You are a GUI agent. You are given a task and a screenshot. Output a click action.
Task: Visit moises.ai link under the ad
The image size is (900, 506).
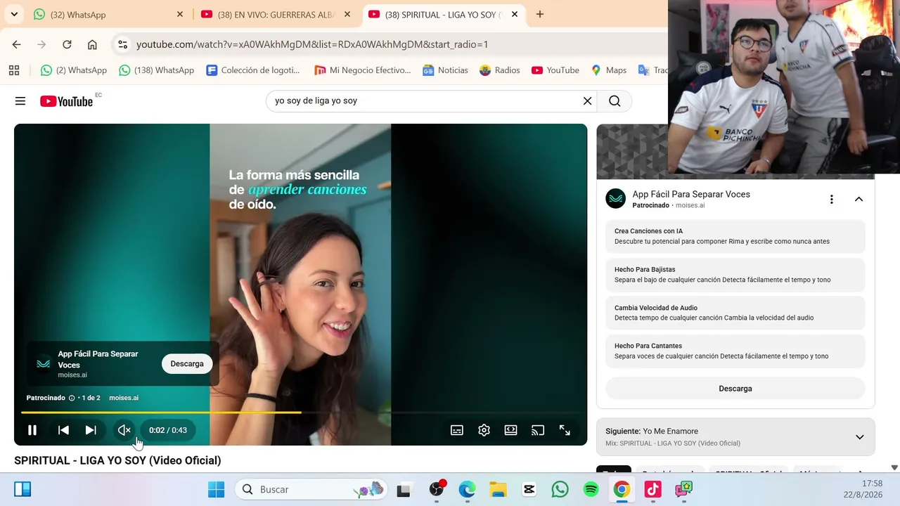click(x=124, y=398)
